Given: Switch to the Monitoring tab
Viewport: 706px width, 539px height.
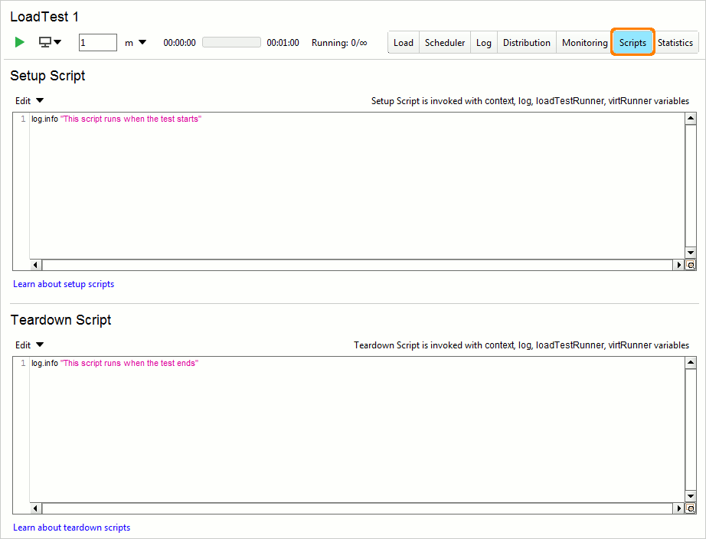Looking at the screenshot, I should [583, 42].
